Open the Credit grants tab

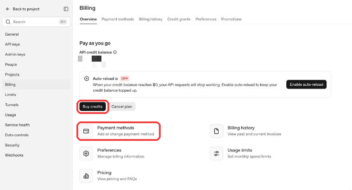[x=179, y=19]
